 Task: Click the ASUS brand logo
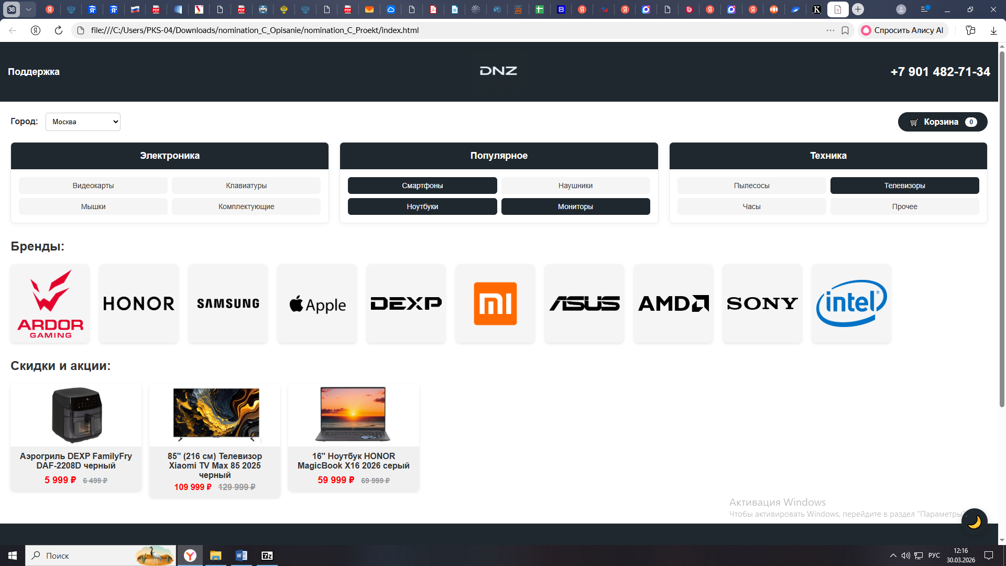click(584, 303)
